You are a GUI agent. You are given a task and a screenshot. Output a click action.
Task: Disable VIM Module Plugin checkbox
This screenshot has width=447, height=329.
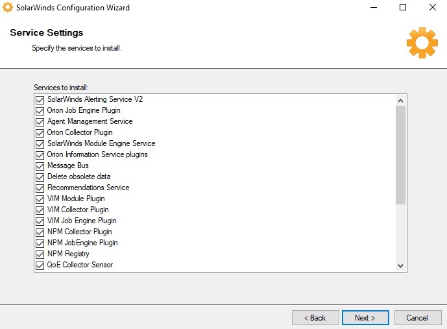coord(40,199)
